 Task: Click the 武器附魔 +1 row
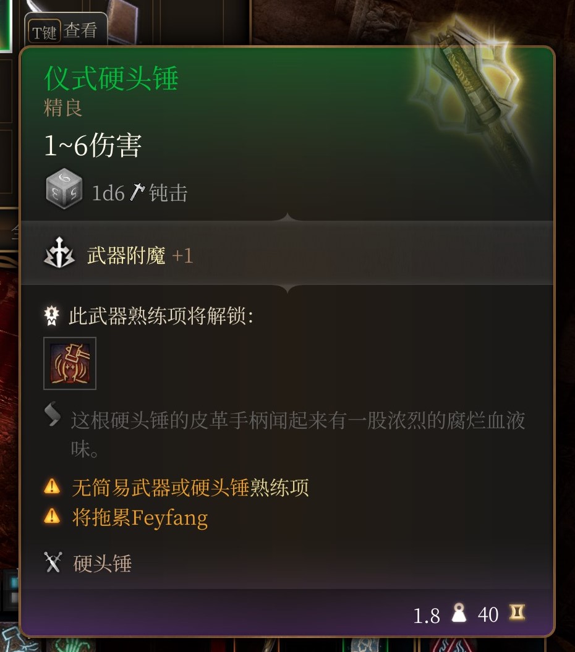coord(287,253)
